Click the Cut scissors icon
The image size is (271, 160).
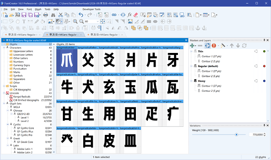pos(60,15)
